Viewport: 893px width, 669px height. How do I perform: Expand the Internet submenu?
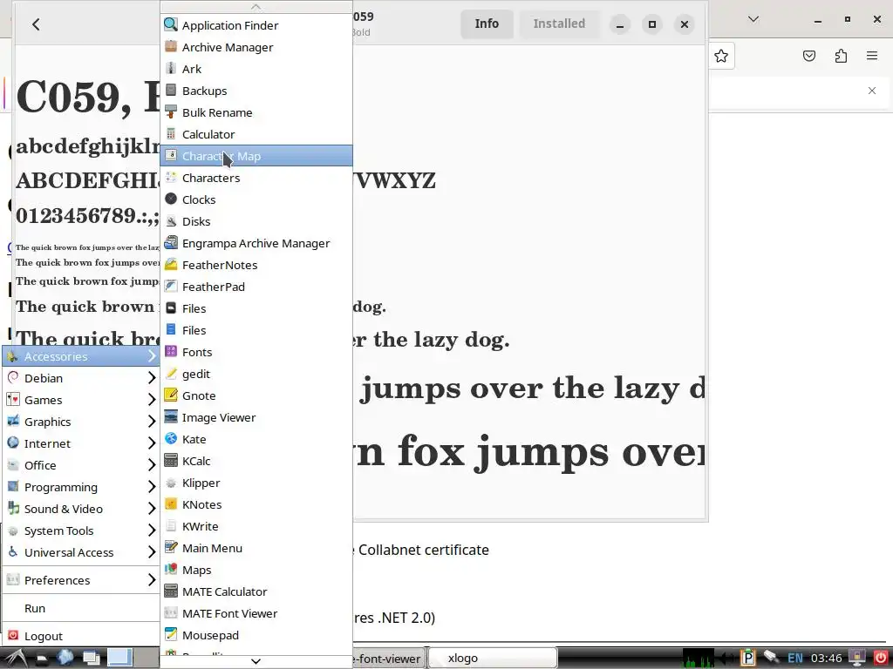click(x=81, y=443)
